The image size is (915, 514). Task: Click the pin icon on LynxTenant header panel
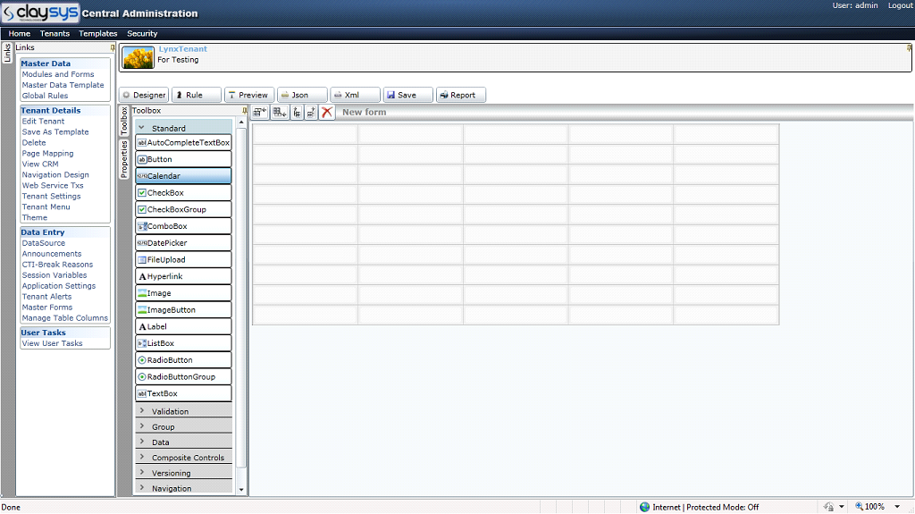point(909,48)
